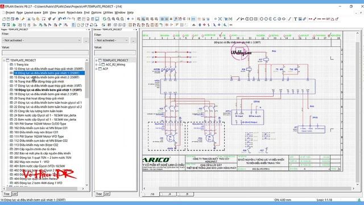Screen dimensions: 364x205
Task: Click the Zoom window magnifier icon
Action: pos(109,19)
